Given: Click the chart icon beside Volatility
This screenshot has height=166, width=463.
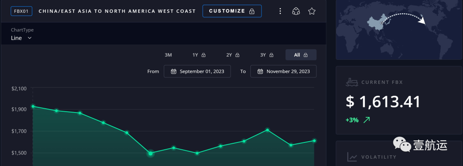Looking at the screenshot, I should tap(352, 157).
